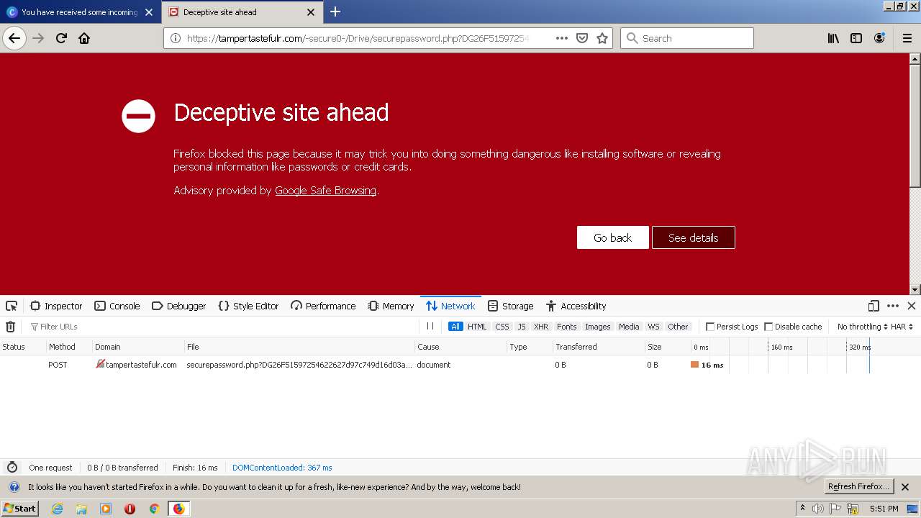Image resolution: width=921 pixels, height=518 pixels.
Task: Click the See details button
Action: click(693, 237)
